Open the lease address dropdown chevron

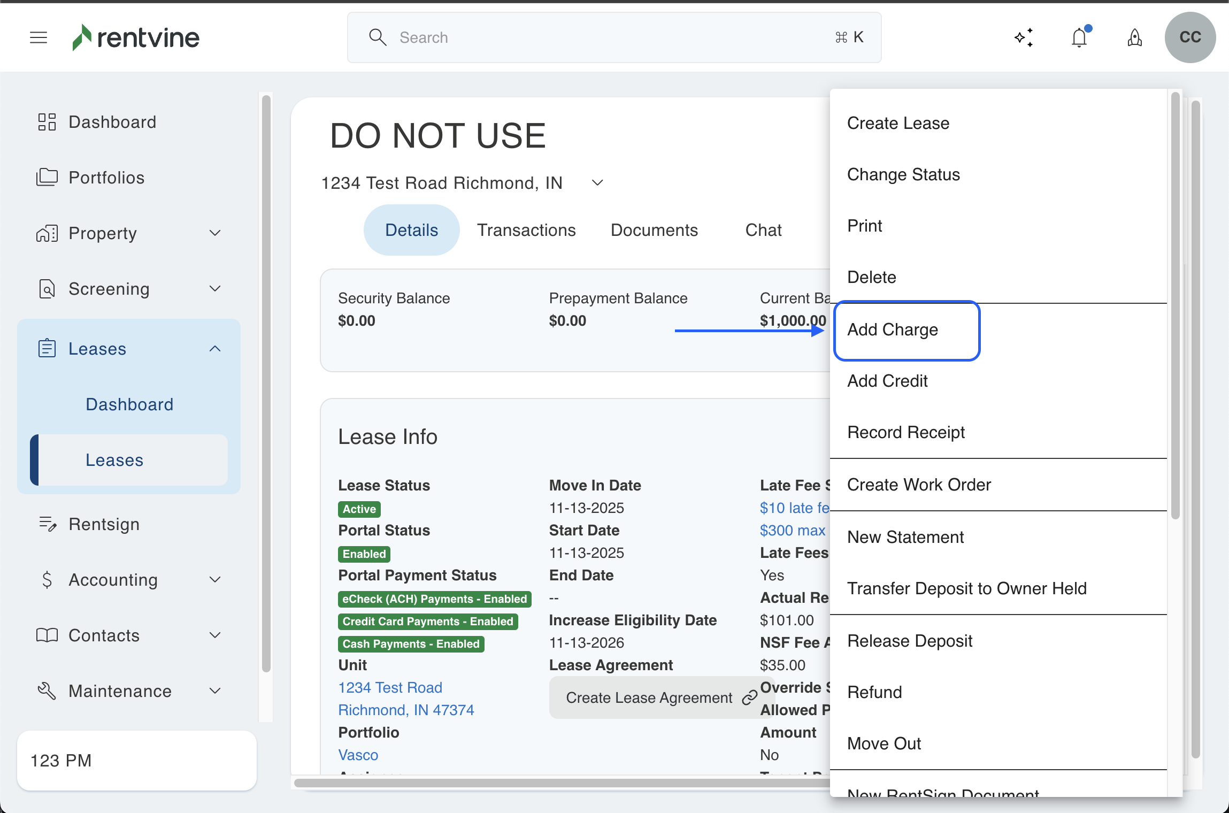(x=597, y=183)
